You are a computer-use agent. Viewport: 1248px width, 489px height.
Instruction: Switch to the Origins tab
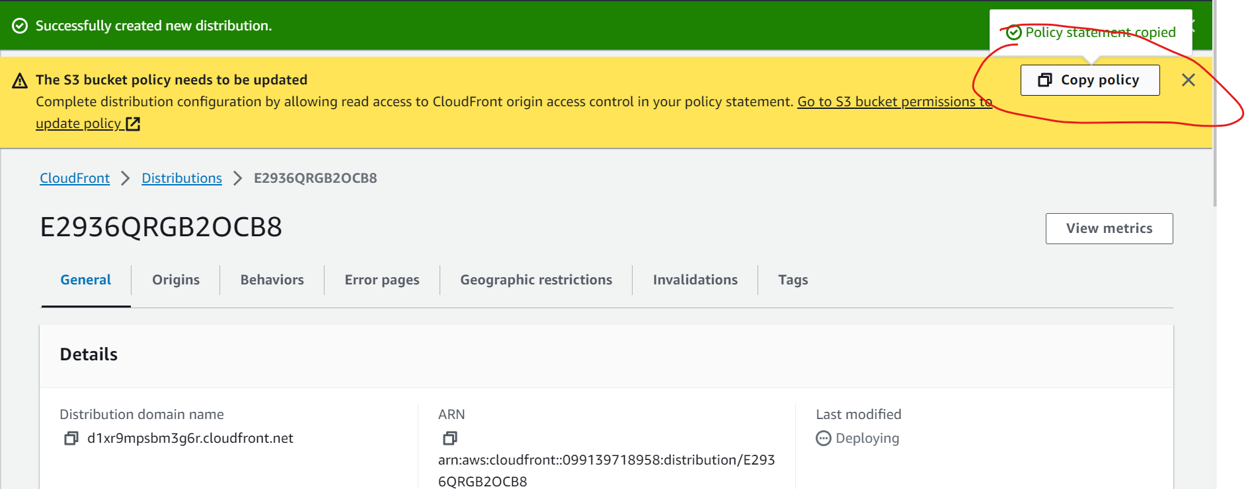pos(176,280)
